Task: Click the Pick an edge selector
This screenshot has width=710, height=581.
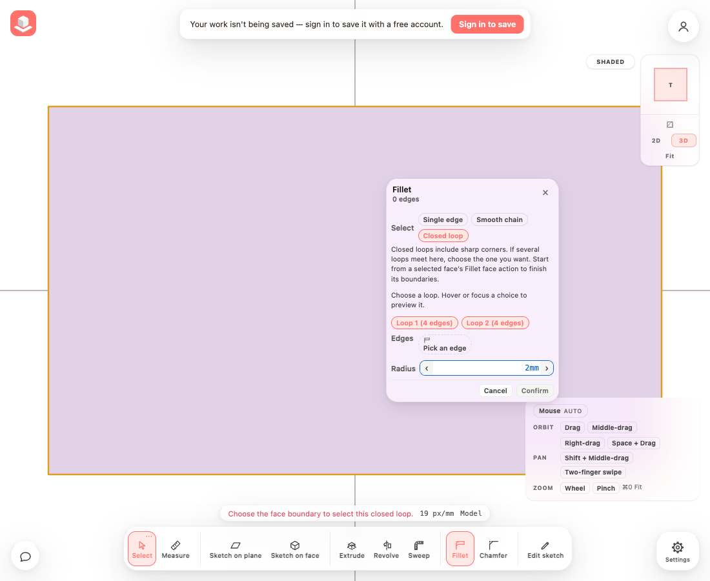Action: pyautogui.click(x=445, y=343)
